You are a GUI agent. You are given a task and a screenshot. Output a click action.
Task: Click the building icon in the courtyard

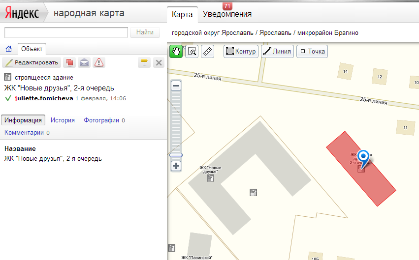pos(254,192)
